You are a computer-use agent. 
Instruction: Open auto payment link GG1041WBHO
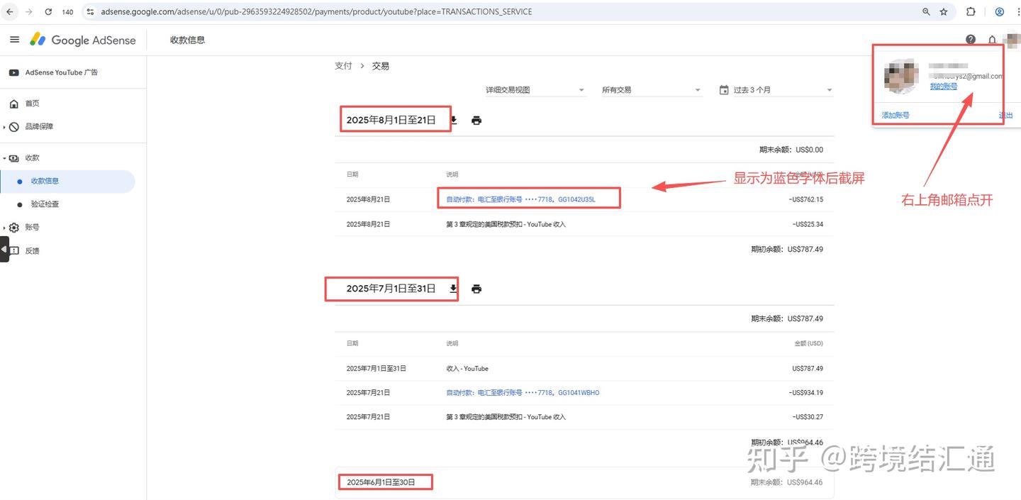click(x=523, y=392)
